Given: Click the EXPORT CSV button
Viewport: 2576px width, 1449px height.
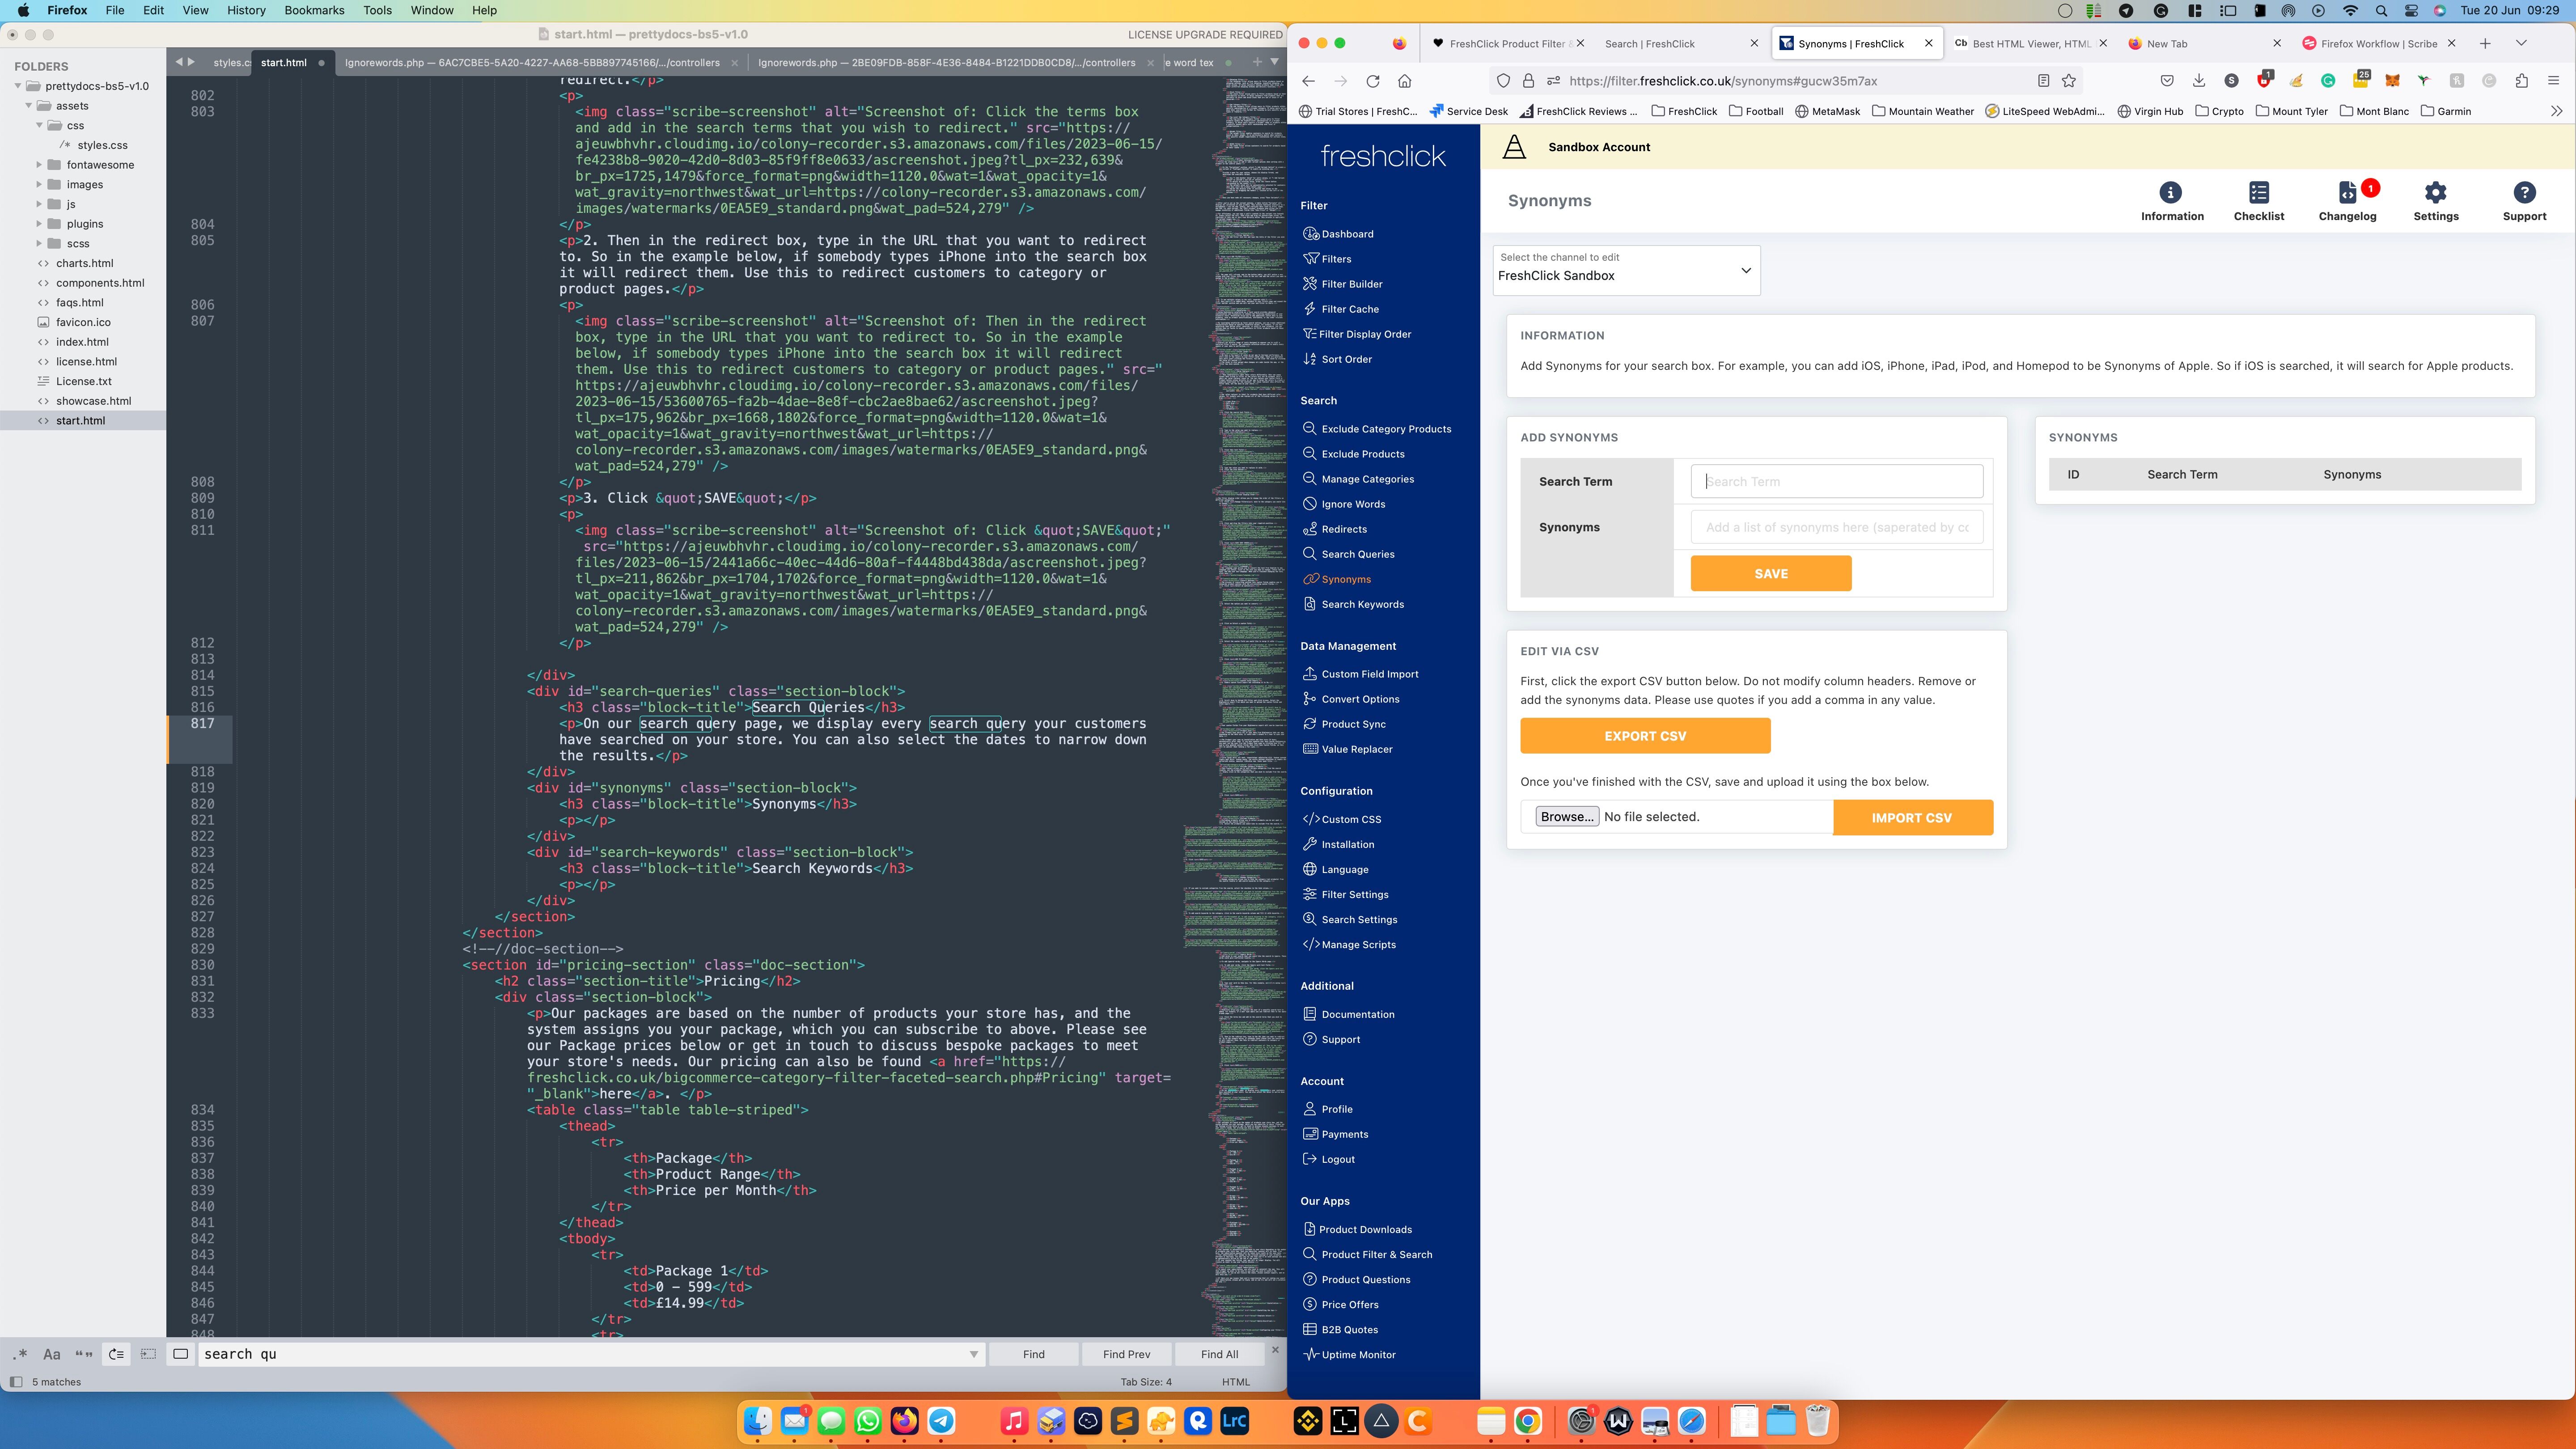Looking at the screenshot, I should click(1645, 736).
